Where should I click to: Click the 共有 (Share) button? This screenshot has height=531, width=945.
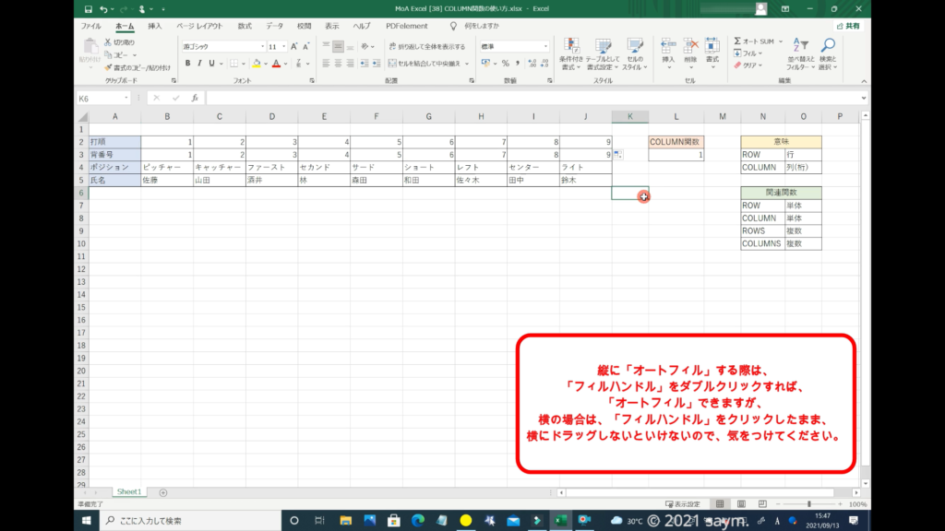(x=848, y=26)
